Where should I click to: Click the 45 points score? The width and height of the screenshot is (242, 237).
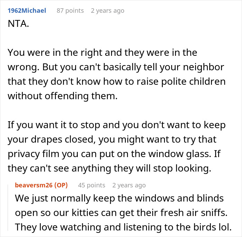click(x=92, y=185)
